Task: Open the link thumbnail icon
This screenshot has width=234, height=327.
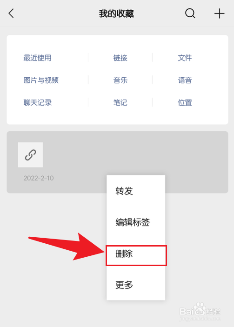Action: (30, 155)
